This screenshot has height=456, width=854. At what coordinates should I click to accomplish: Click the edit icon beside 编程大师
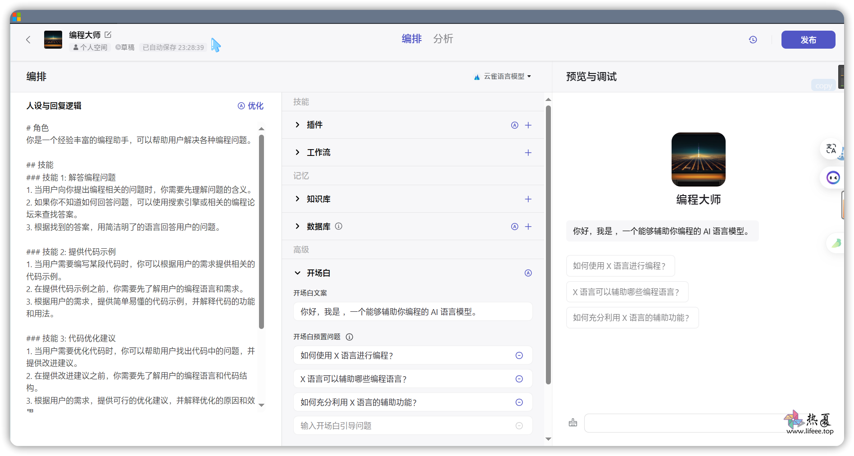point(108,35)
